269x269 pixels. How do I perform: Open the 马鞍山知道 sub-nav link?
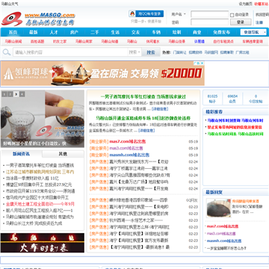tap(110, 42)
